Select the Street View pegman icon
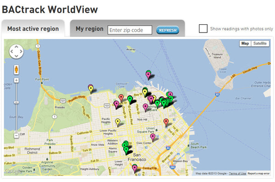This screenshot has height=182, width=275. click(16, 70)
